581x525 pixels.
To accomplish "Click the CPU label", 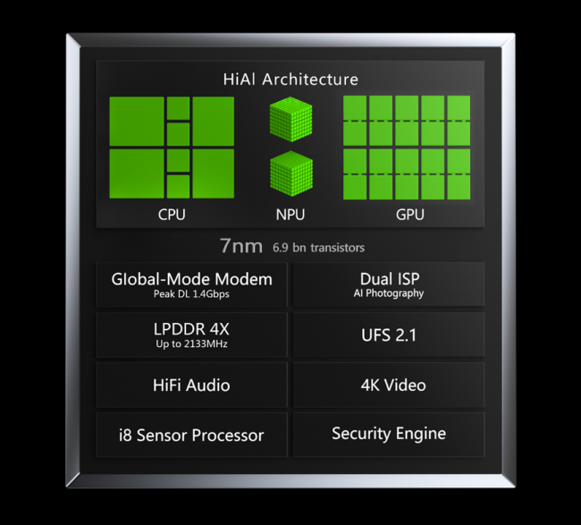I will 172,215.
